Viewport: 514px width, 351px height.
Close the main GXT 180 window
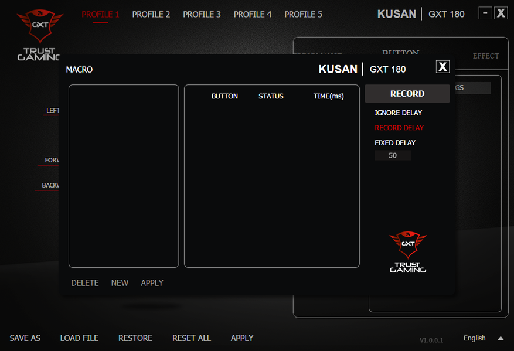pos(501,13)
